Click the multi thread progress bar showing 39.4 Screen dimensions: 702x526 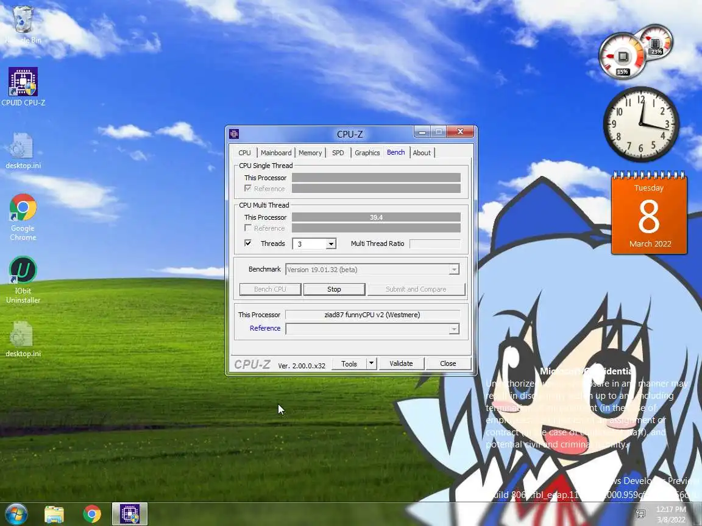click(x=376, y=217)
